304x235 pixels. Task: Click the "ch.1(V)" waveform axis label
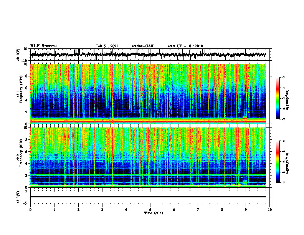(18, 55)
